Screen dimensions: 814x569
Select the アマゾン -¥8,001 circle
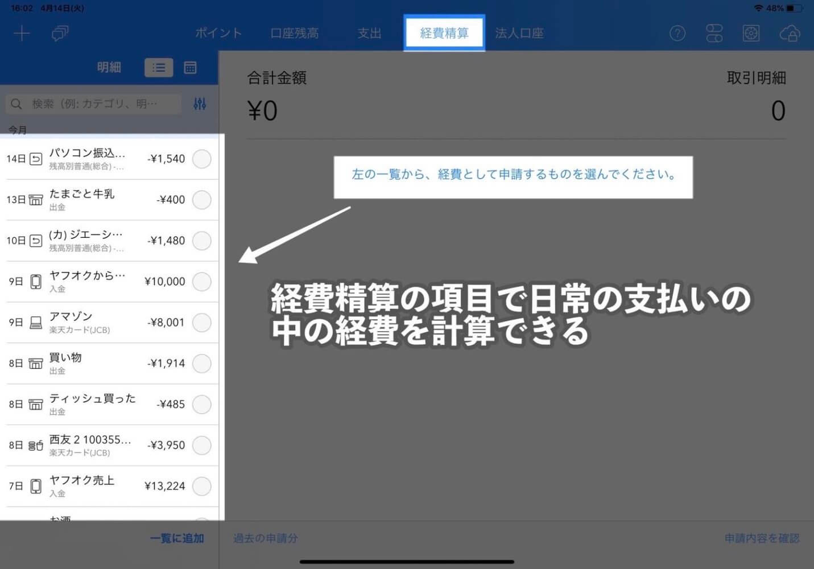click(x=202, y=323)
